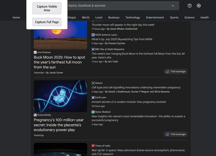The image size is (216, 156).
Task: Select the Entertainment tab
Action: point(155,17)
